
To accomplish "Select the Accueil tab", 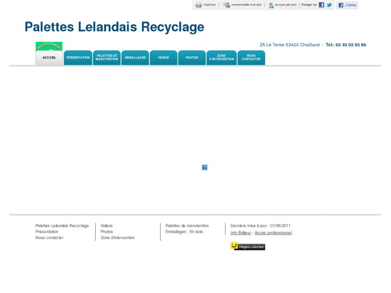I will [49, 58].
